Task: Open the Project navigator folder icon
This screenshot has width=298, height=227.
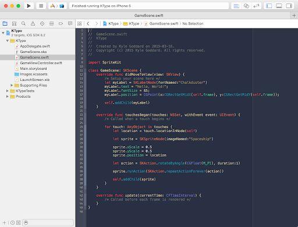Action: 5,24
